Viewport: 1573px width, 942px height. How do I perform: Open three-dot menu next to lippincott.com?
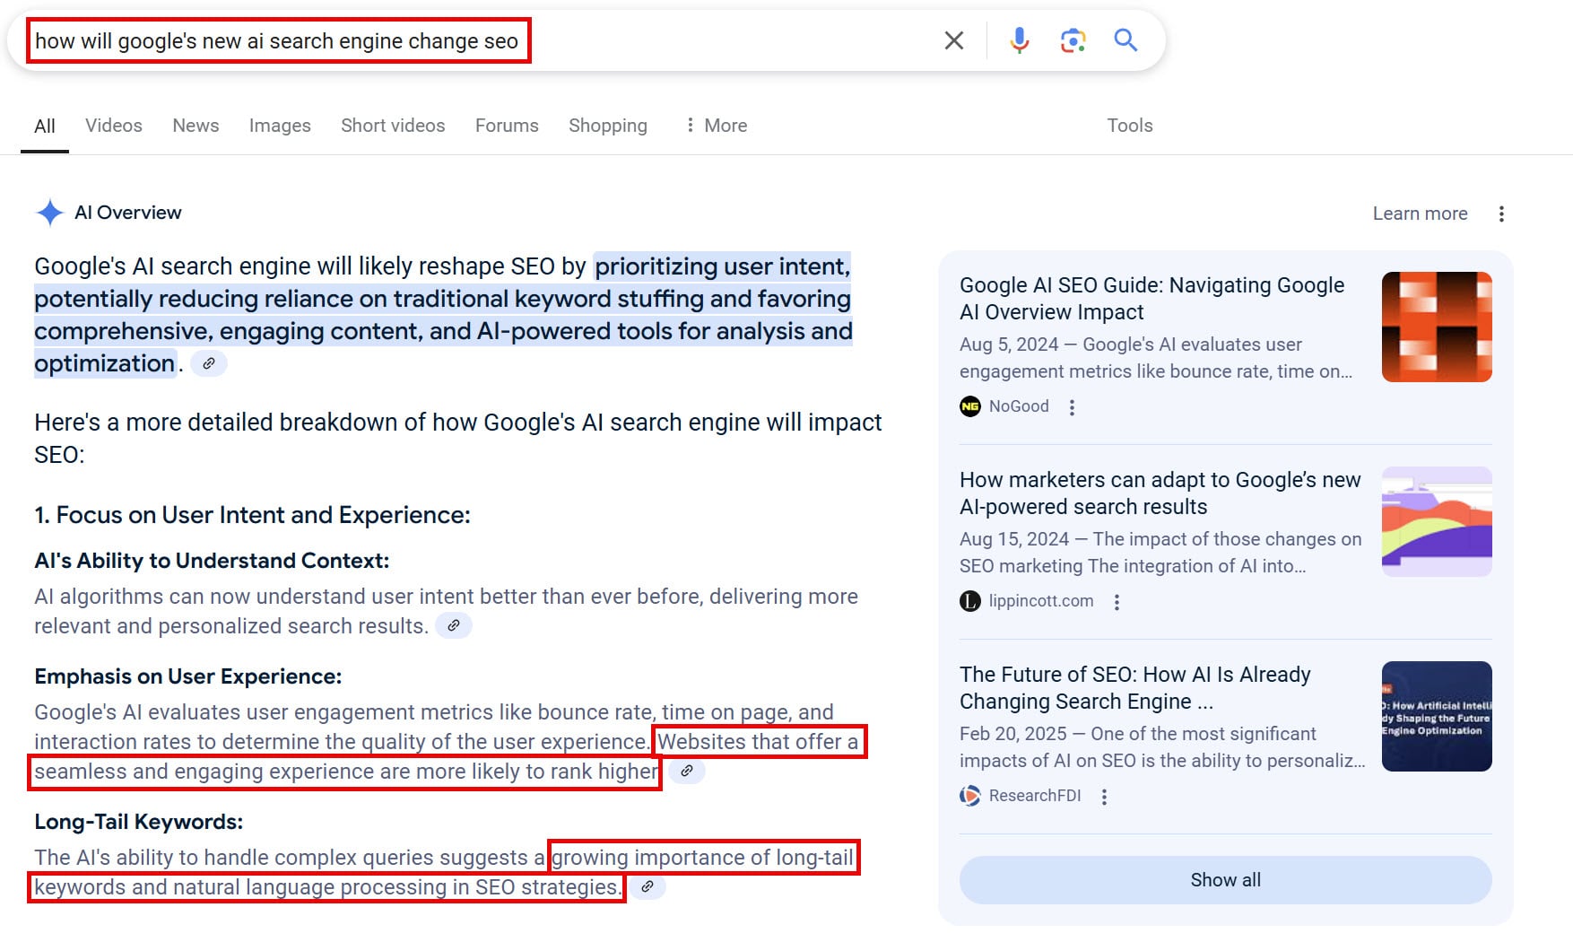[1117, 602]
